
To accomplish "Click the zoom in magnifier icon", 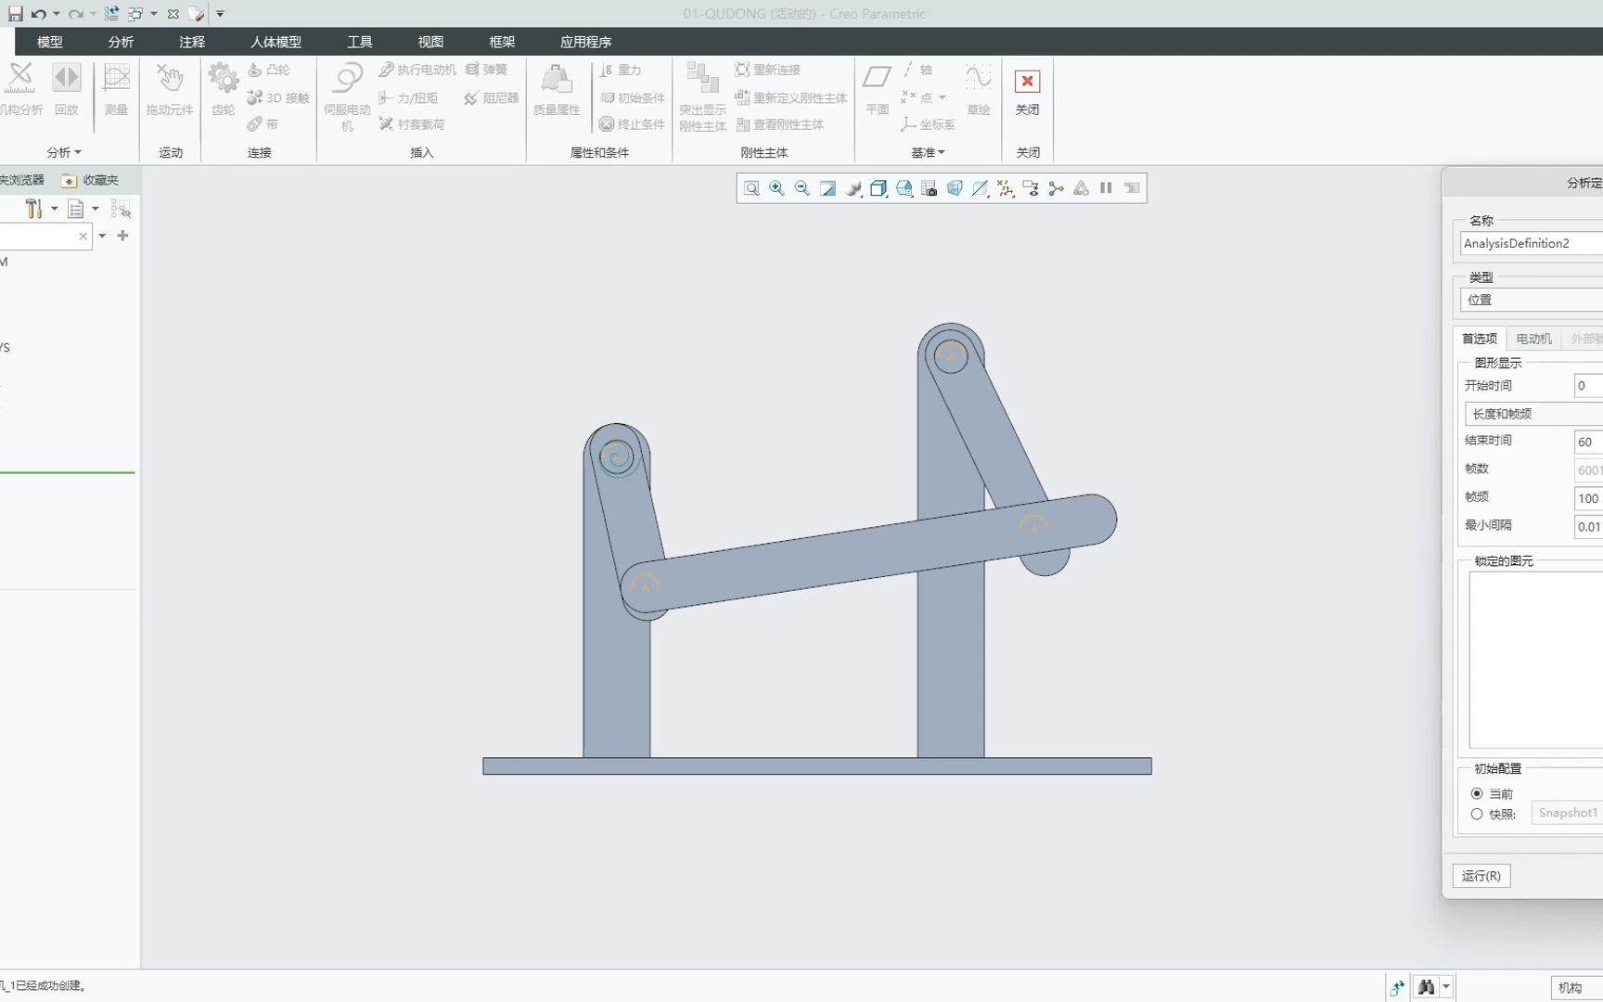I will click(x=777, y=188).
